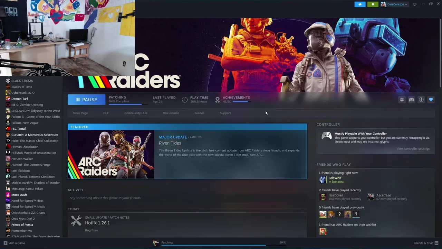The height and width of the screenshot is (249, 442).
Task: Open the game settings gear icon
Action: 402,100
